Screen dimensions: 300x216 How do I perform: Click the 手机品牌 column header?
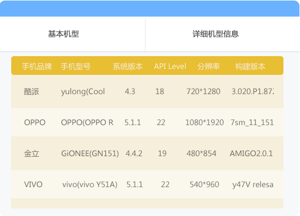point(37,66)
